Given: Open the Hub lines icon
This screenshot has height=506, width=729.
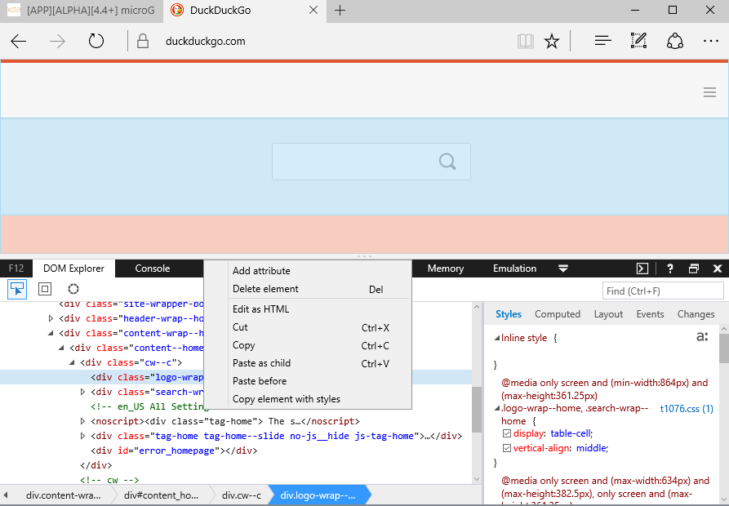Looking at the screenshot, I should pyautogui.click(x=603, y=41).
